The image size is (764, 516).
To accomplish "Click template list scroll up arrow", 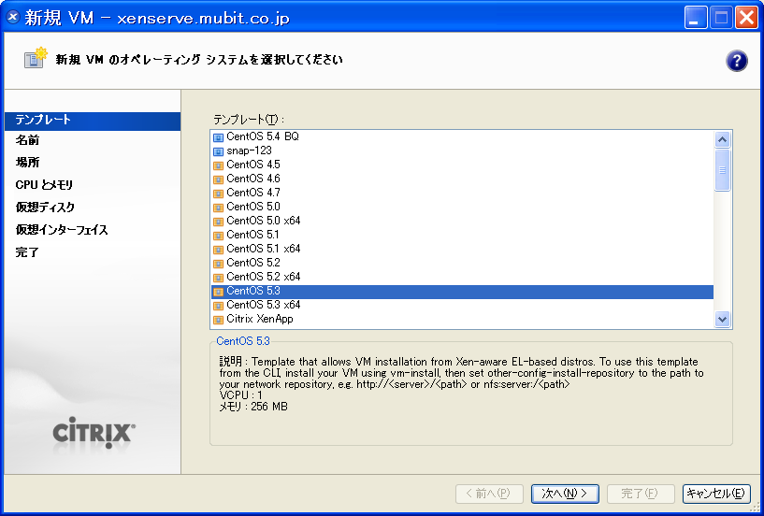I will tap(722, 140).
